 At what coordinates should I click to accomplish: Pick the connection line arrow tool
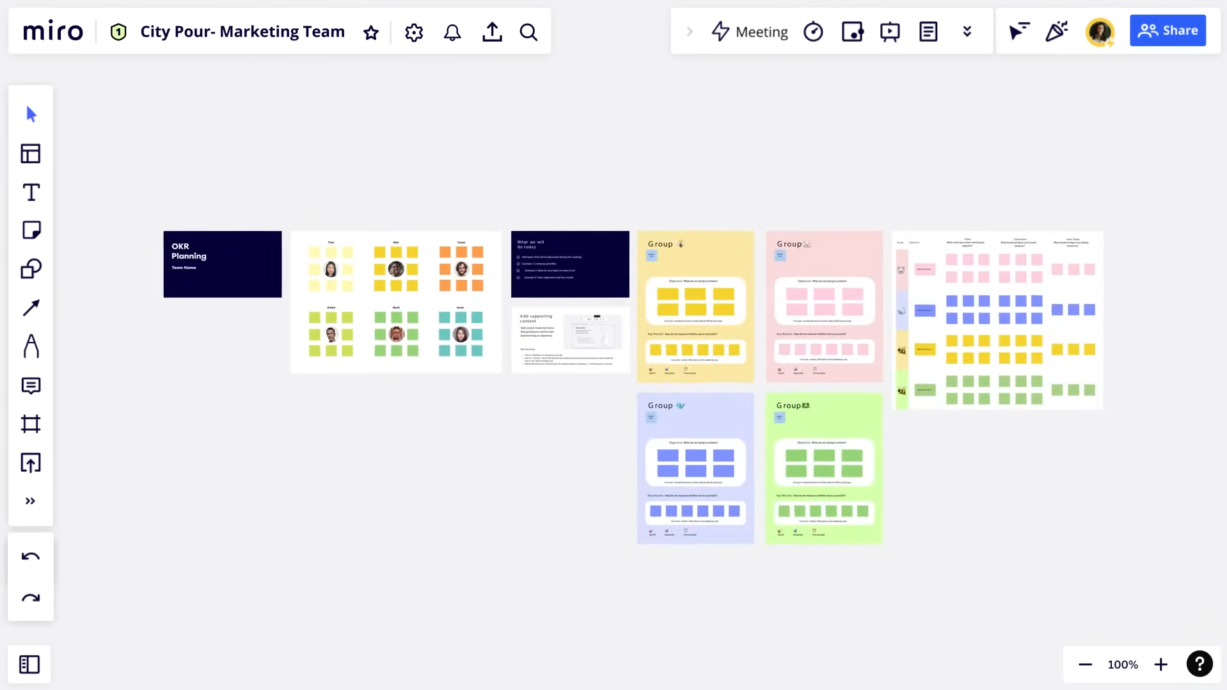[31, 308]
